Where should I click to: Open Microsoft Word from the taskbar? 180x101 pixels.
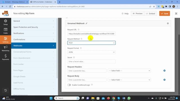point(124,98)
